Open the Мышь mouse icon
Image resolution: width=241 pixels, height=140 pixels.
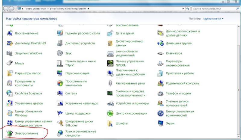tap(10, 63)
